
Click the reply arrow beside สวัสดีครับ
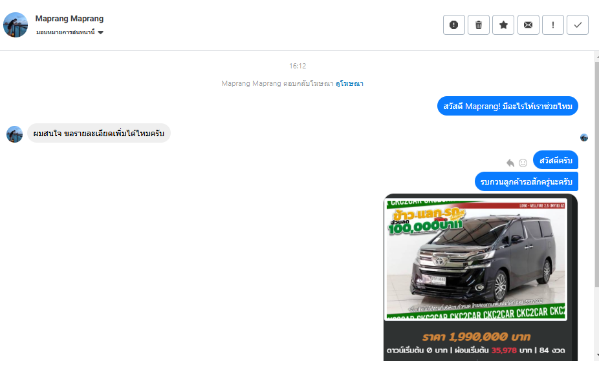coord(510,163)
